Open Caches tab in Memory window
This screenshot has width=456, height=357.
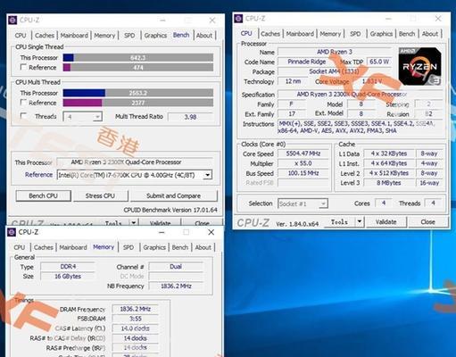[44, 247]
